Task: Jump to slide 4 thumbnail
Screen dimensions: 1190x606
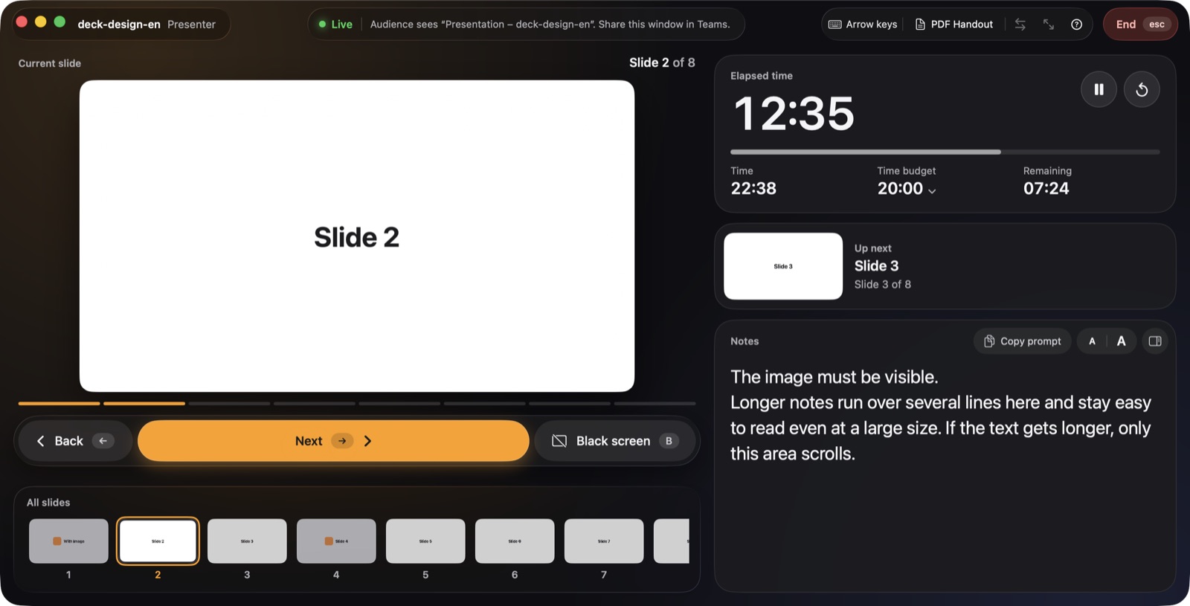Action: pos(336,541)
